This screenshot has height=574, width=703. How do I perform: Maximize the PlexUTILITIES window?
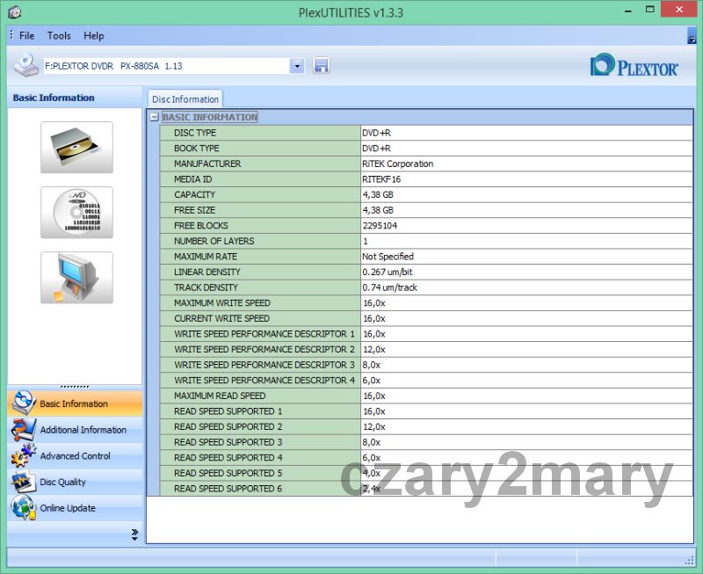649,10
